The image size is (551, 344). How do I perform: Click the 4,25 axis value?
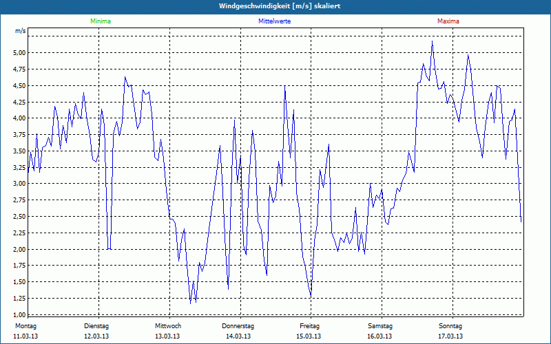[x=20, y=102]
